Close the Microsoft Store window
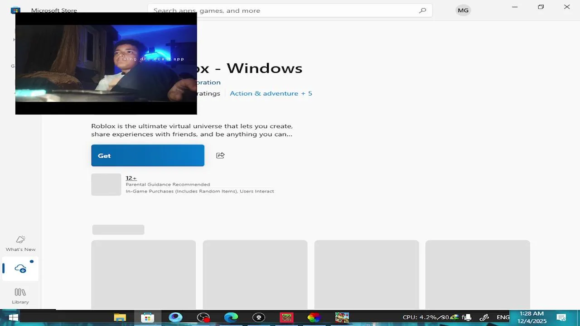This screenshot has width=580, height=326. pyautogui.click(x=567, y=7)
